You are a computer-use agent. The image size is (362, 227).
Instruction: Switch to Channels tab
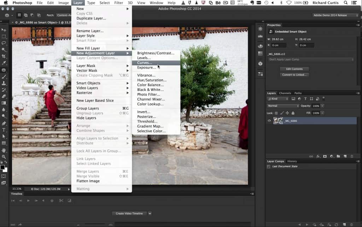285,93
